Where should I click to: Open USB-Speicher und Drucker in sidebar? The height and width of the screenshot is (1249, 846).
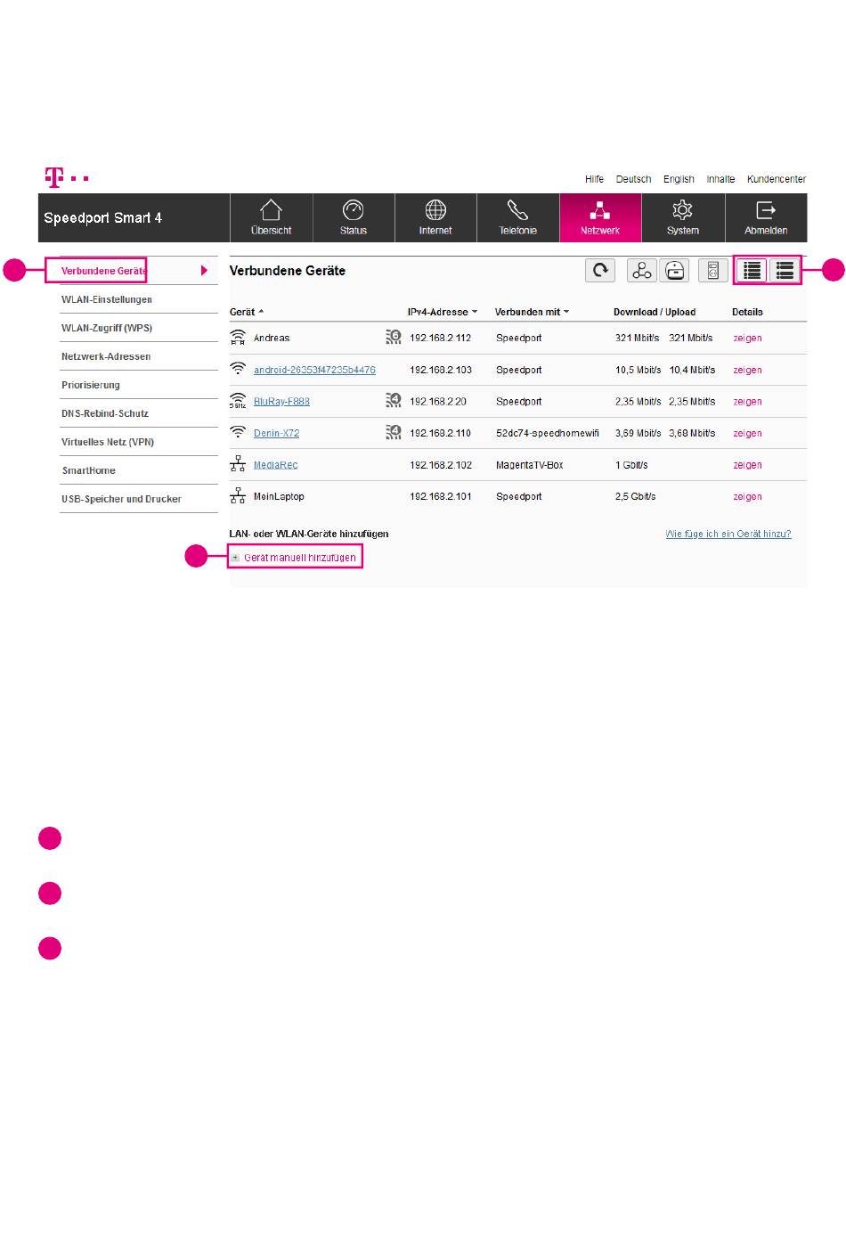(121, 499)
